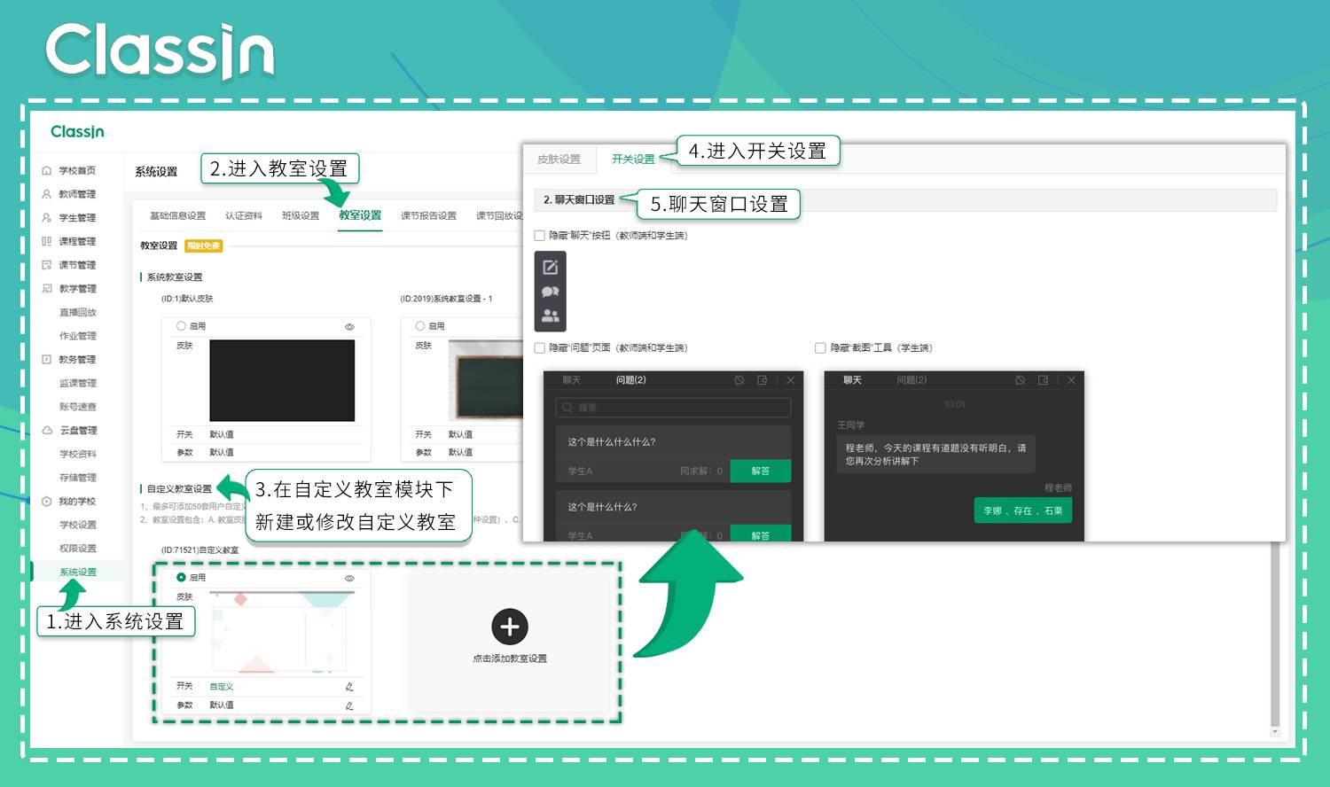
Task: Click 解答 for 这个是什么什么什么?
Action: 761,471
